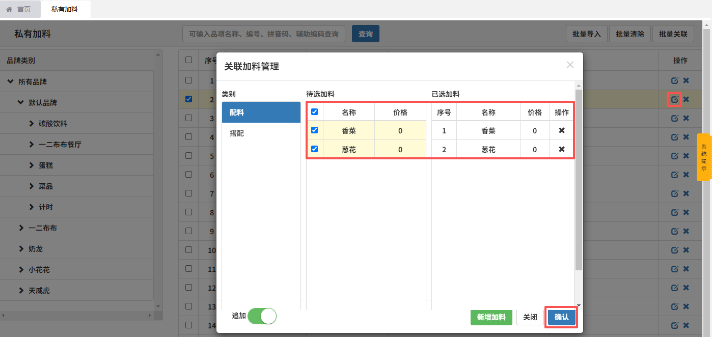Expand the 碳酸饮料 category
The width and height of the screenshot is (712, 337).
[32, 124]
